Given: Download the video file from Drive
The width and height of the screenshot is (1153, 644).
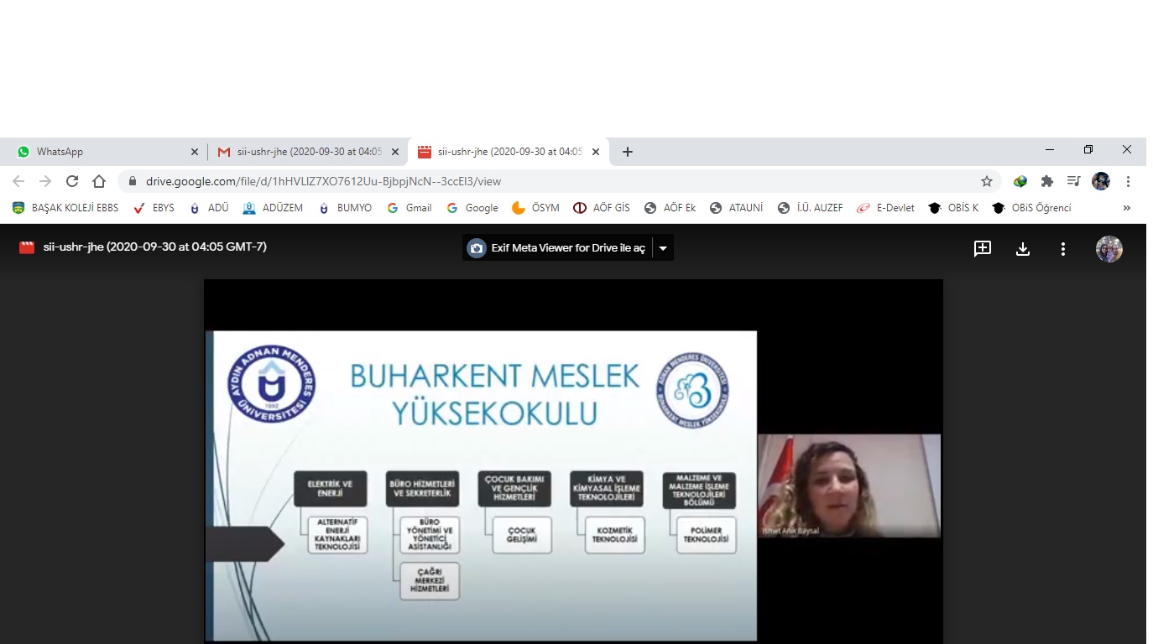Looking at the screenshot, I should tap(1022, 248).
